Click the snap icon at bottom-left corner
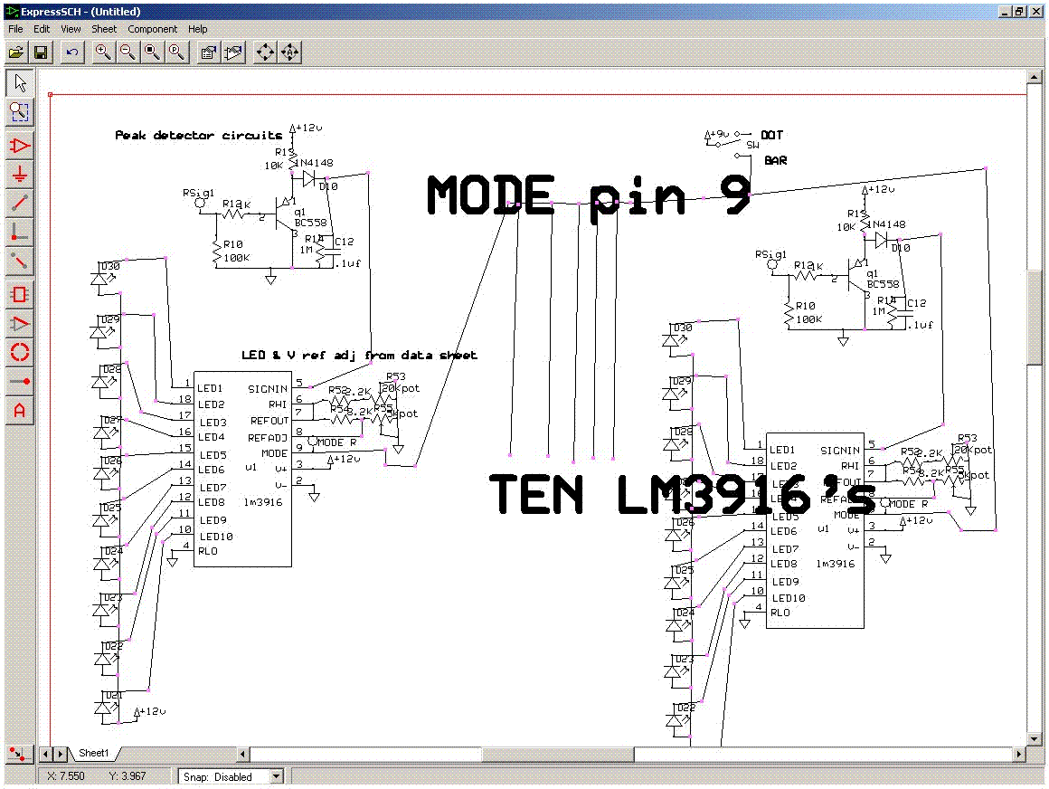 tap(19, 755)
